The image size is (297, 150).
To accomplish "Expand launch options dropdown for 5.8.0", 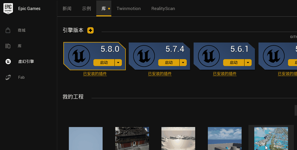I will coord(118,63).
